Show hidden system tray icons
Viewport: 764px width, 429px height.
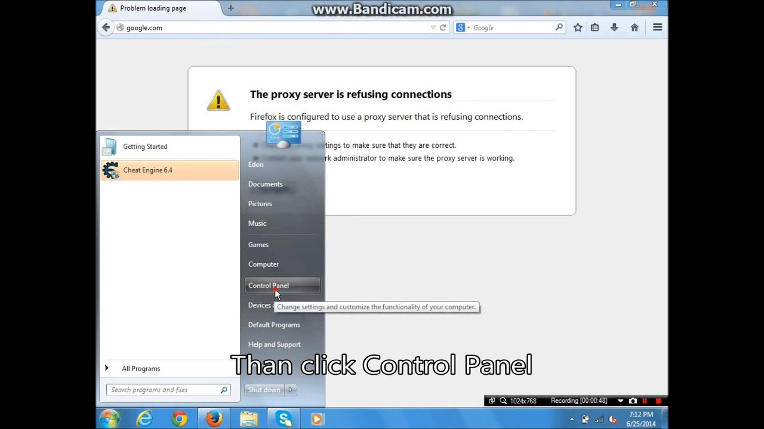(572, 419)
